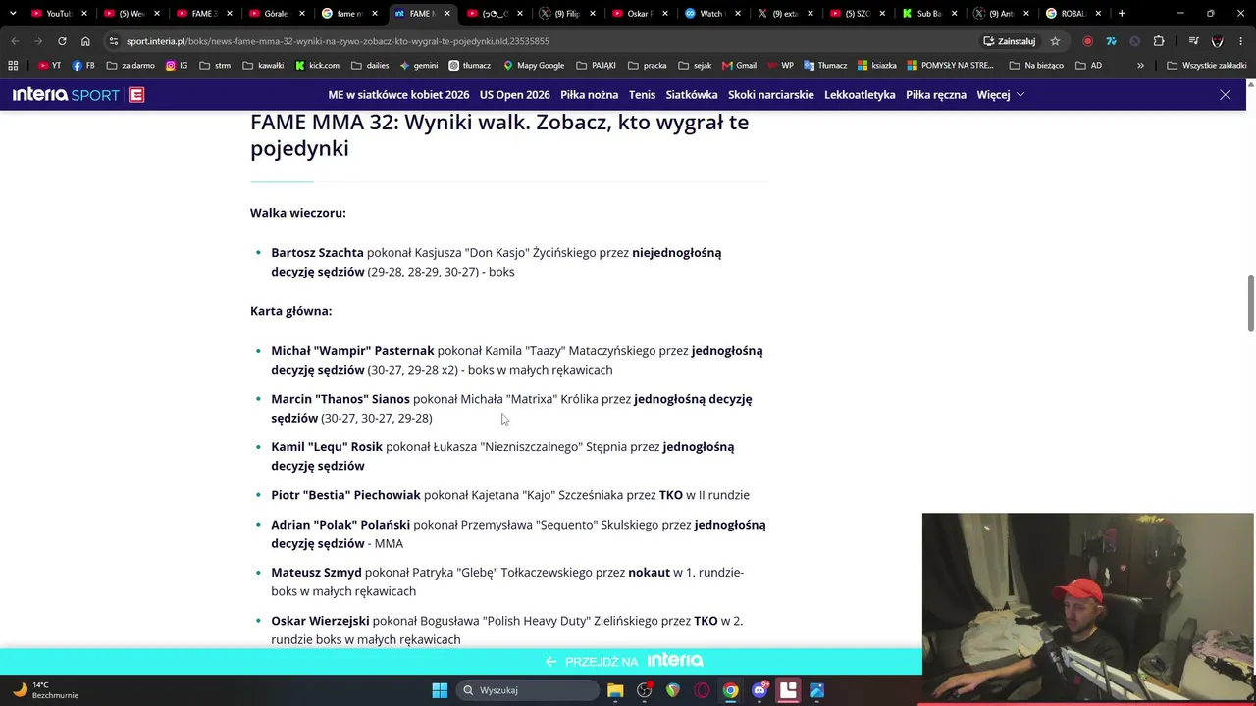
Task: Open the 'za darmo' bookmarks folder
Action: click(131, 66)
